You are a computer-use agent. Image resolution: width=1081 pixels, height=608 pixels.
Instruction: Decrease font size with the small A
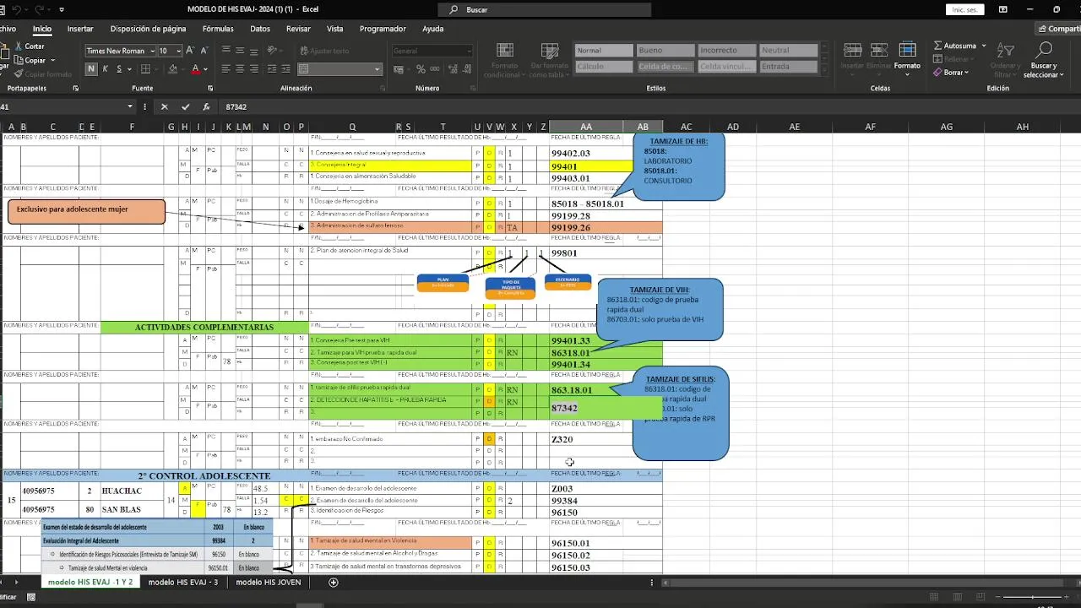[x=205, y=51]
